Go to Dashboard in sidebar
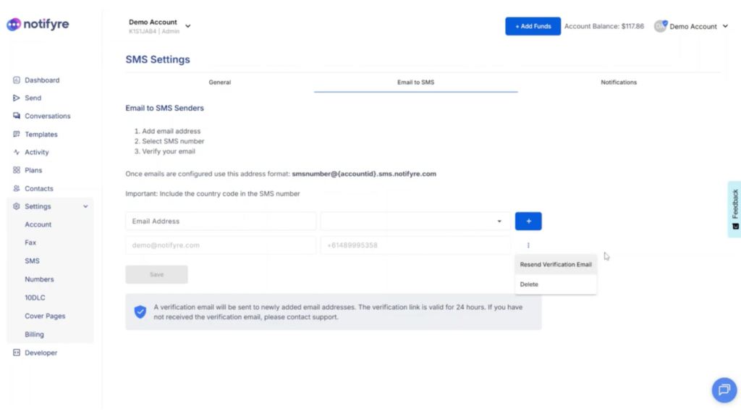Screen dimensions: 741x417 point(42,80)
